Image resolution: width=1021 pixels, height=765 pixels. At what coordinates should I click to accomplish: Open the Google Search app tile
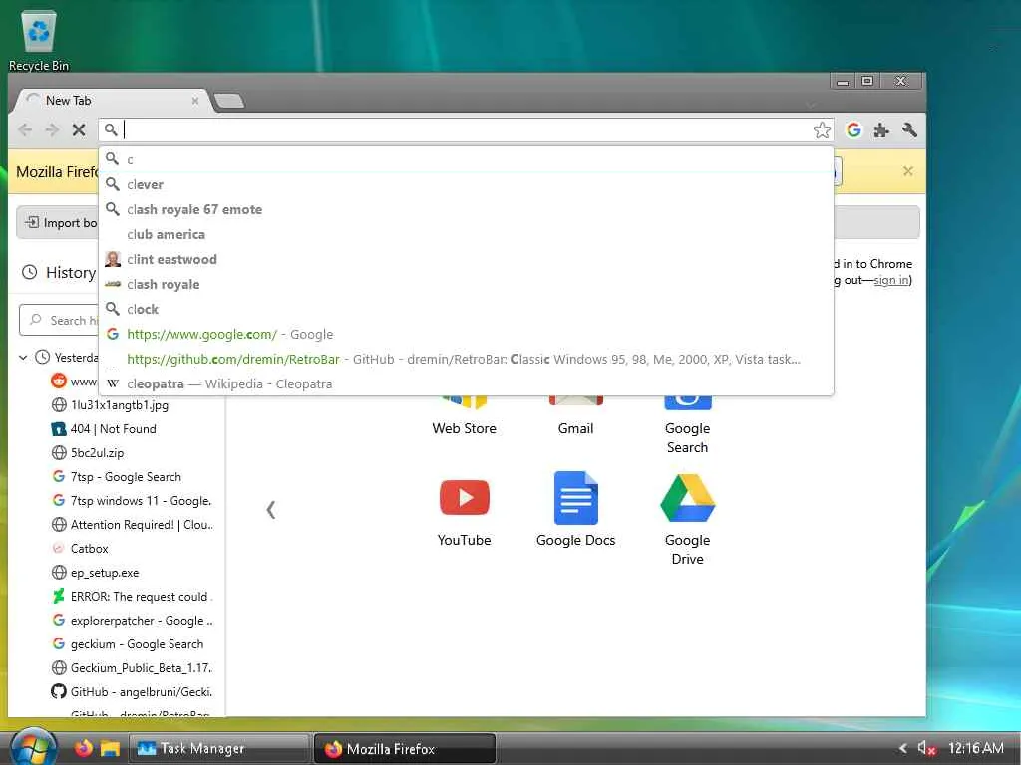tap(688, 426)
